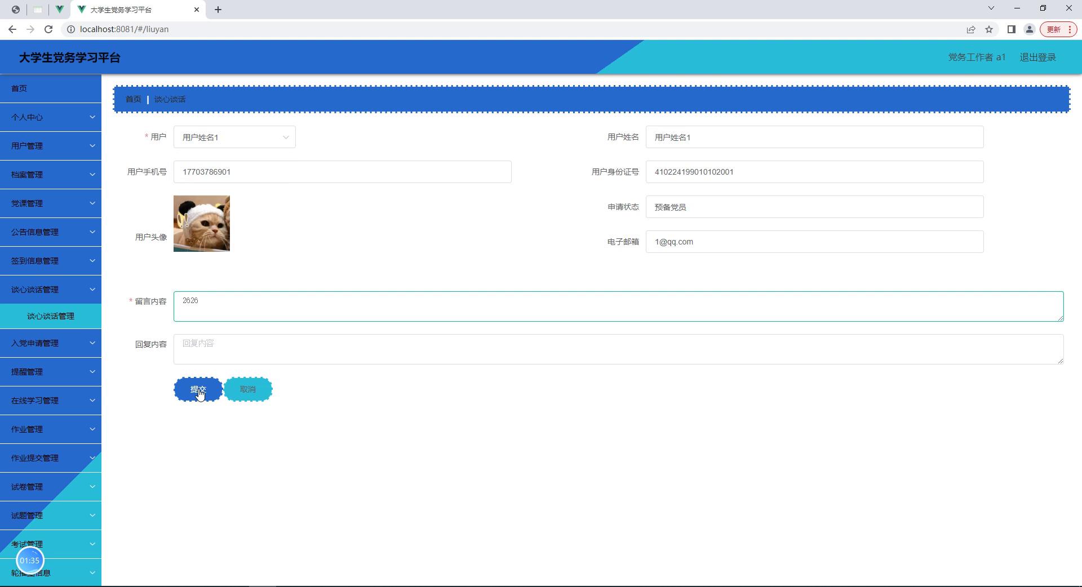Expand 档案管理 sidebar menu
The image size is (1082, 587).
point(51,175)
